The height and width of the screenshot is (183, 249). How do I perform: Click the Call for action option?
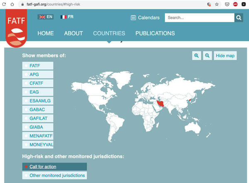(54, 167)
